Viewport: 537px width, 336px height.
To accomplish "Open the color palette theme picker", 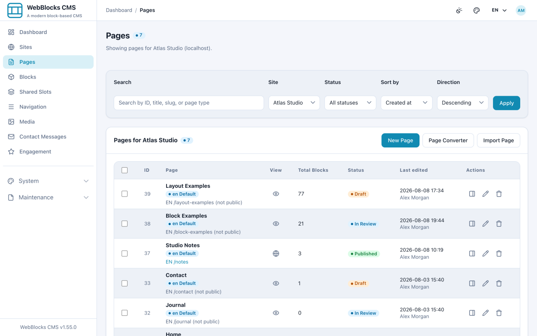I will tap(477, 10).
